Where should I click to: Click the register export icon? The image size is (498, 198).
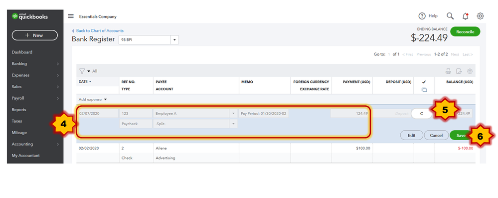[x=459, y=71]
